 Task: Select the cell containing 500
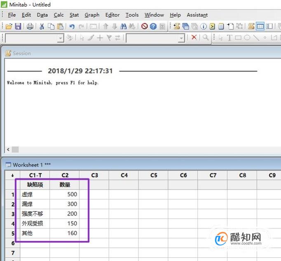pos(65,194)
